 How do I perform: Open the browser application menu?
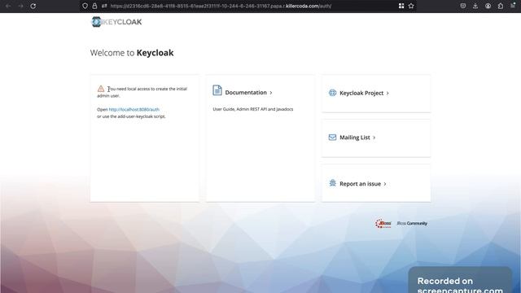(x=513, y=6)
